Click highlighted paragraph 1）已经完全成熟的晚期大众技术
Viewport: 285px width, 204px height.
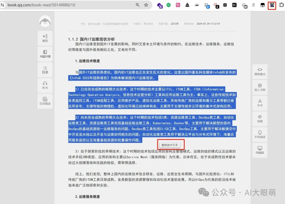point(152,98)
